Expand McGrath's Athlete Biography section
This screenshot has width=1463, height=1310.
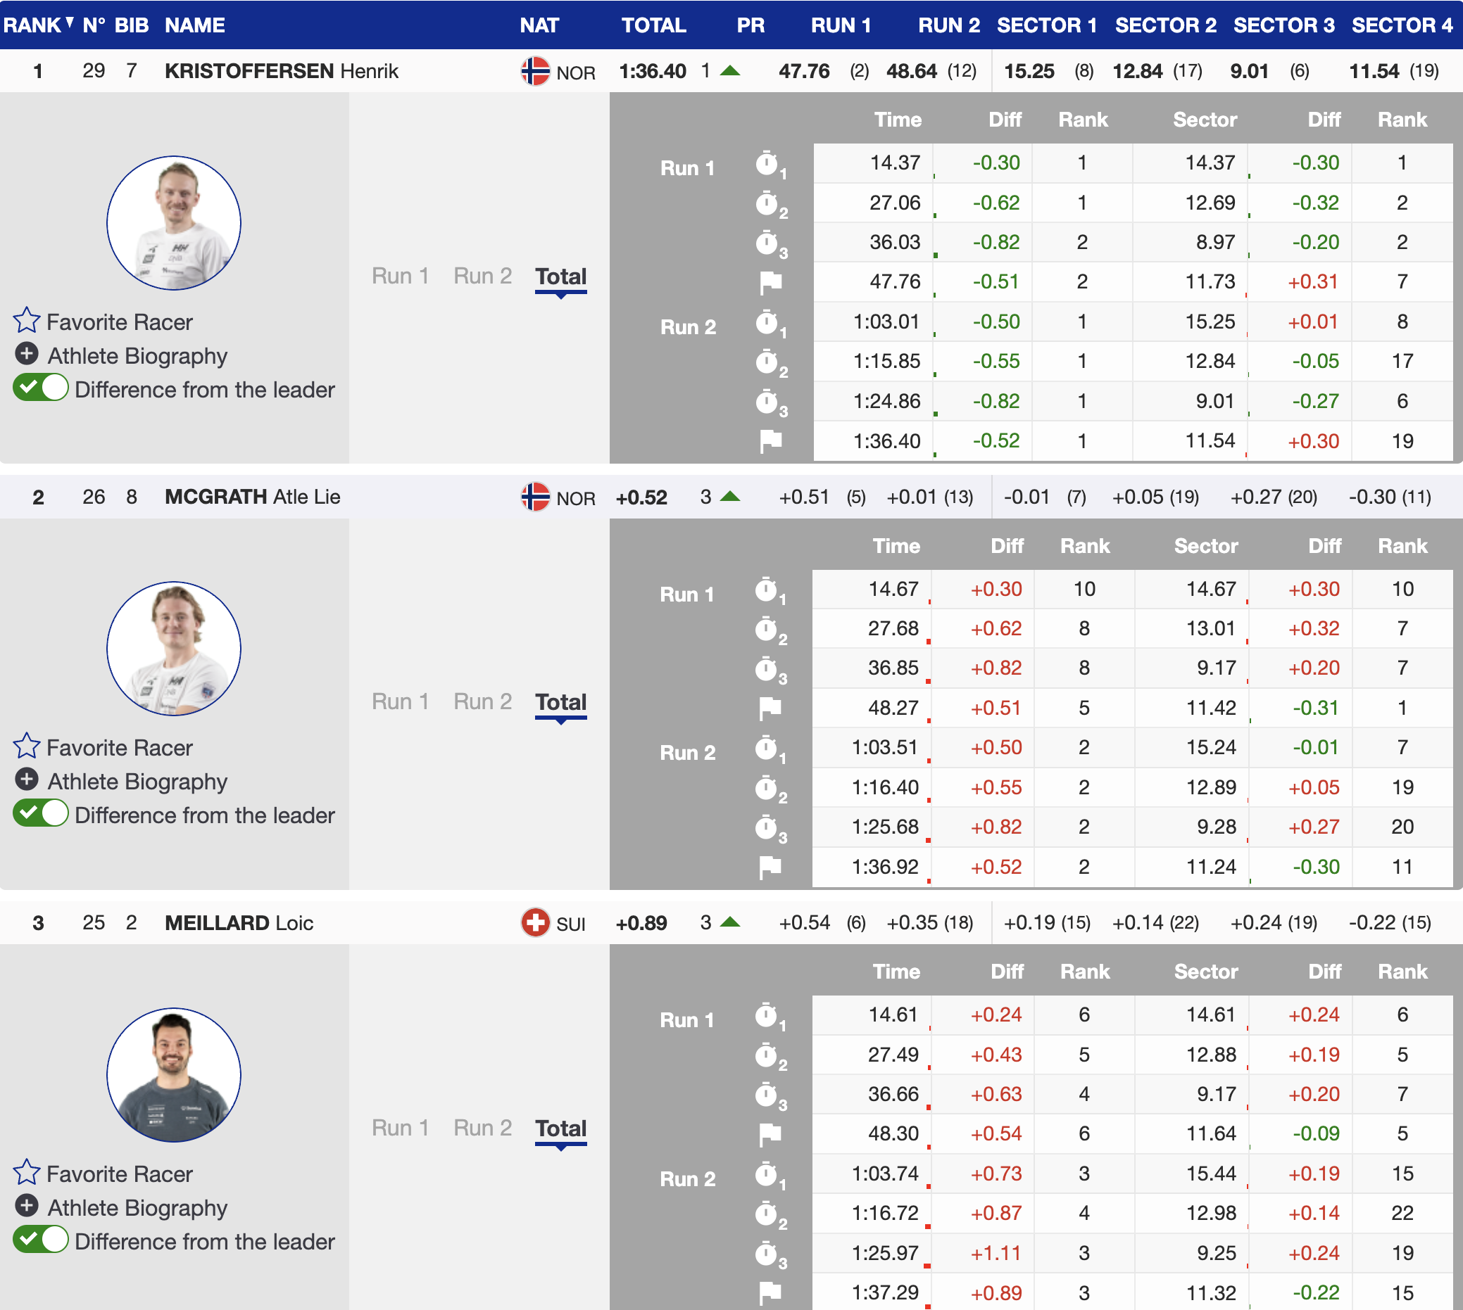pos(27,780)
